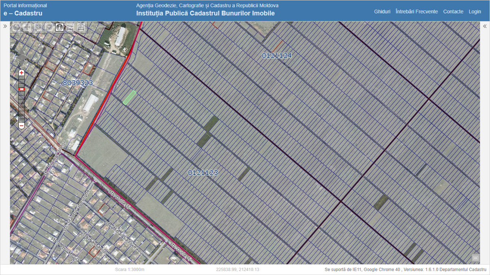Image resolution: width=490 pixels, height=275 pixels.
Task: Select the pan map tool
Action: 27,27
